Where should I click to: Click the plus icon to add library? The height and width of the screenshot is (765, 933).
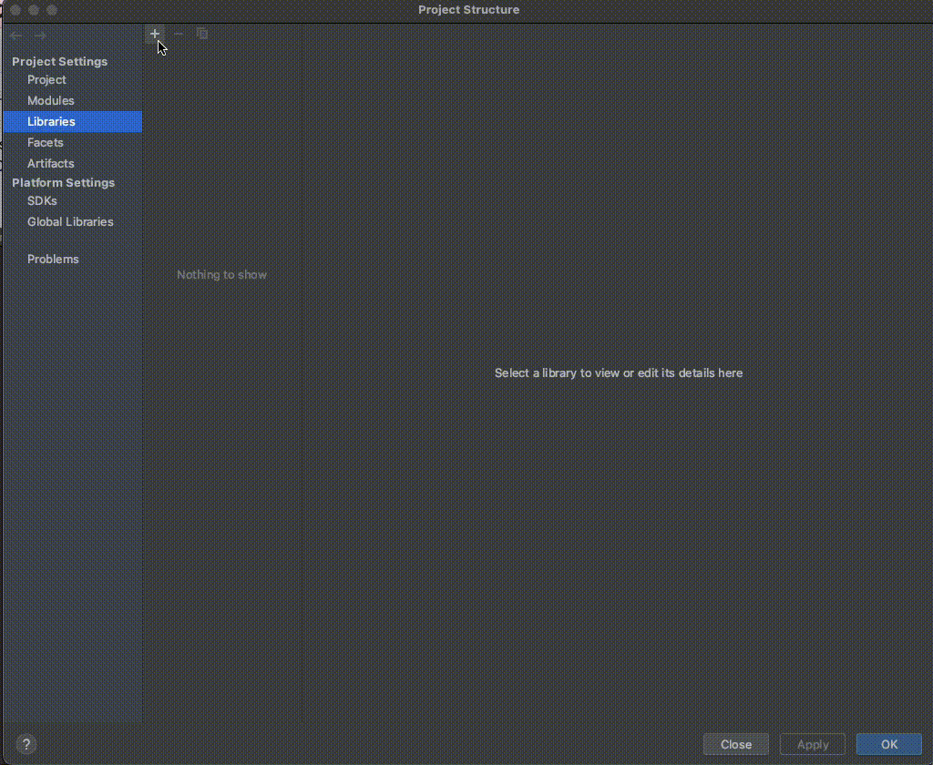pos(155,34)
